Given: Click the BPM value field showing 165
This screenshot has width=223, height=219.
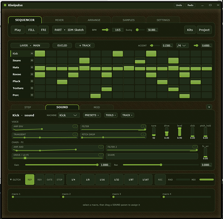Looking at the screenshot, I should [x=118, y=30].
